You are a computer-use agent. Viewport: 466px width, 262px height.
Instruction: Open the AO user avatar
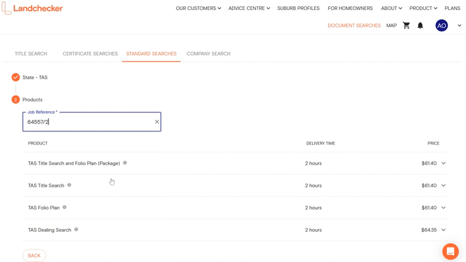441,26
